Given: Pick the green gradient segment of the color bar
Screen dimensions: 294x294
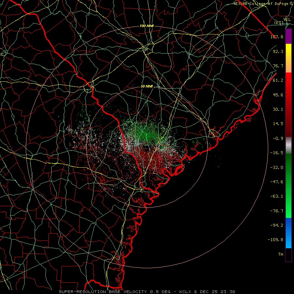Looking at the screenshot, I should [288, 186].
